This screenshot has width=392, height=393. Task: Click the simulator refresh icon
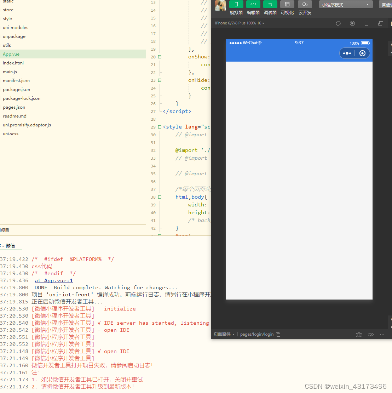pyautogui.click(x=338, y=23)
